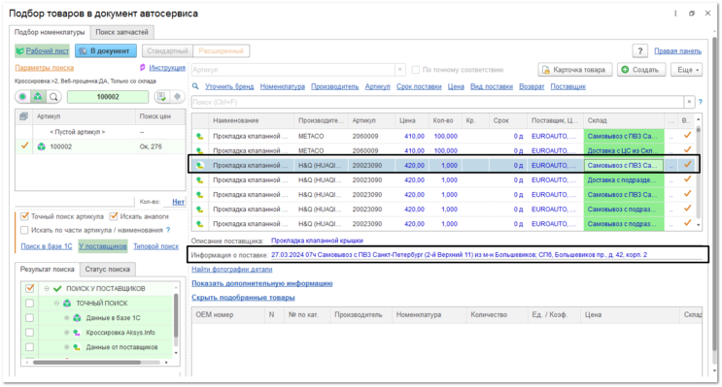Click the row icon of first METACO row
The image size is (722, 387).
pos(199,136)
